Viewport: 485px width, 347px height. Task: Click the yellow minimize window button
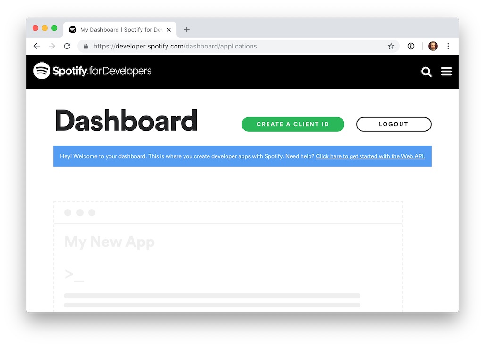click(x=45, y=28)
